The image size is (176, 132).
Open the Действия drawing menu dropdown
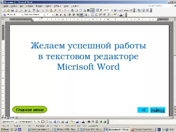pyautogui.click(x=8, y=122)
